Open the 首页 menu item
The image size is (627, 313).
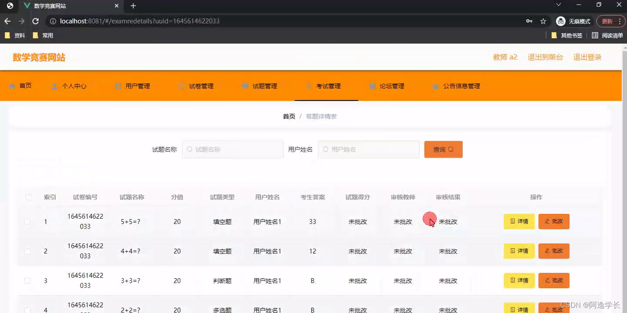(x=20, y=86)
